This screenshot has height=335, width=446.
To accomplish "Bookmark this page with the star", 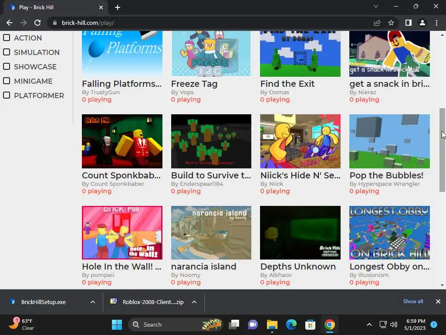I will pyautogui.click(x=391, y=23).
